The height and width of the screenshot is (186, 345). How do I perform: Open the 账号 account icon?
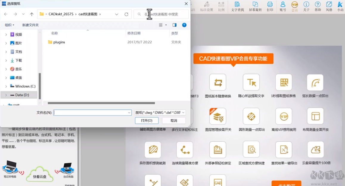(x=283, y=6)
